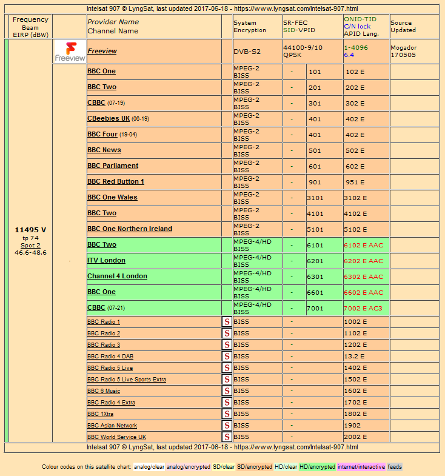Open the Channel 4 London link

[117, 277]
